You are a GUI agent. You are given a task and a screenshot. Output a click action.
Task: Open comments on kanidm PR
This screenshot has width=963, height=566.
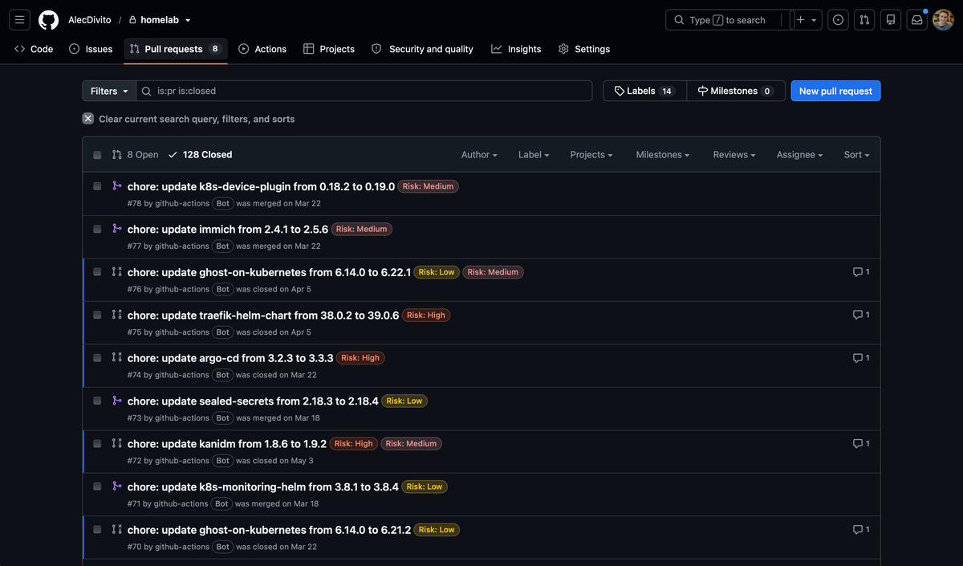(861, 444)
